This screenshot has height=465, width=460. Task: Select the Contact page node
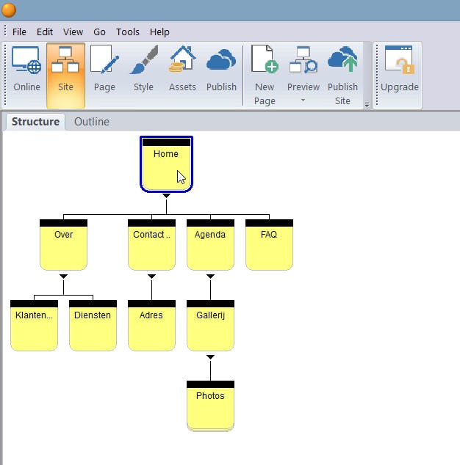151,245
